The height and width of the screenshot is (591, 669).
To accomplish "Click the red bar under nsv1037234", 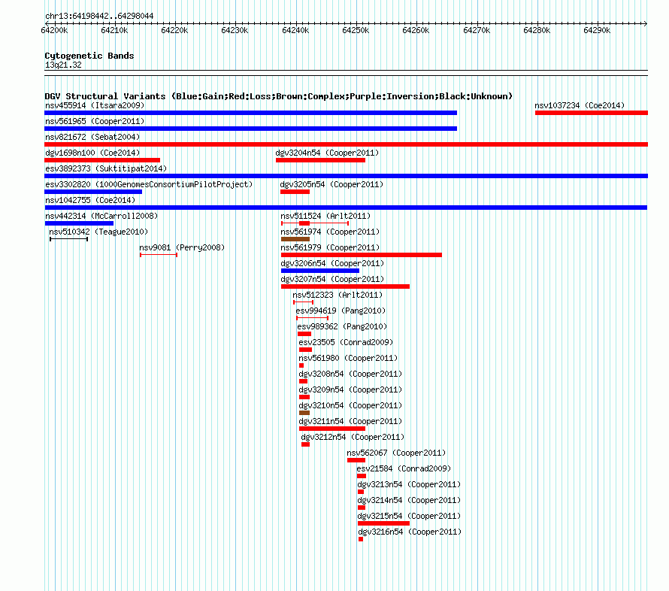I will click(592, 113).
